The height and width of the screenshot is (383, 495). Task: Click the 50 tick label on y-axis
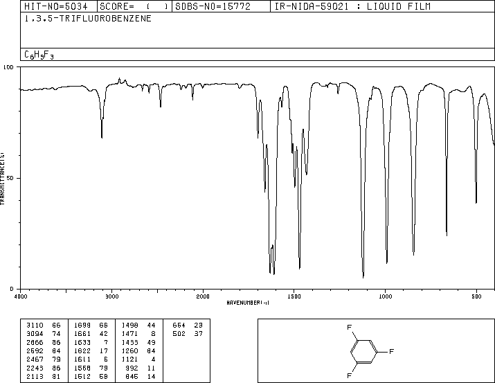(10, 178)
